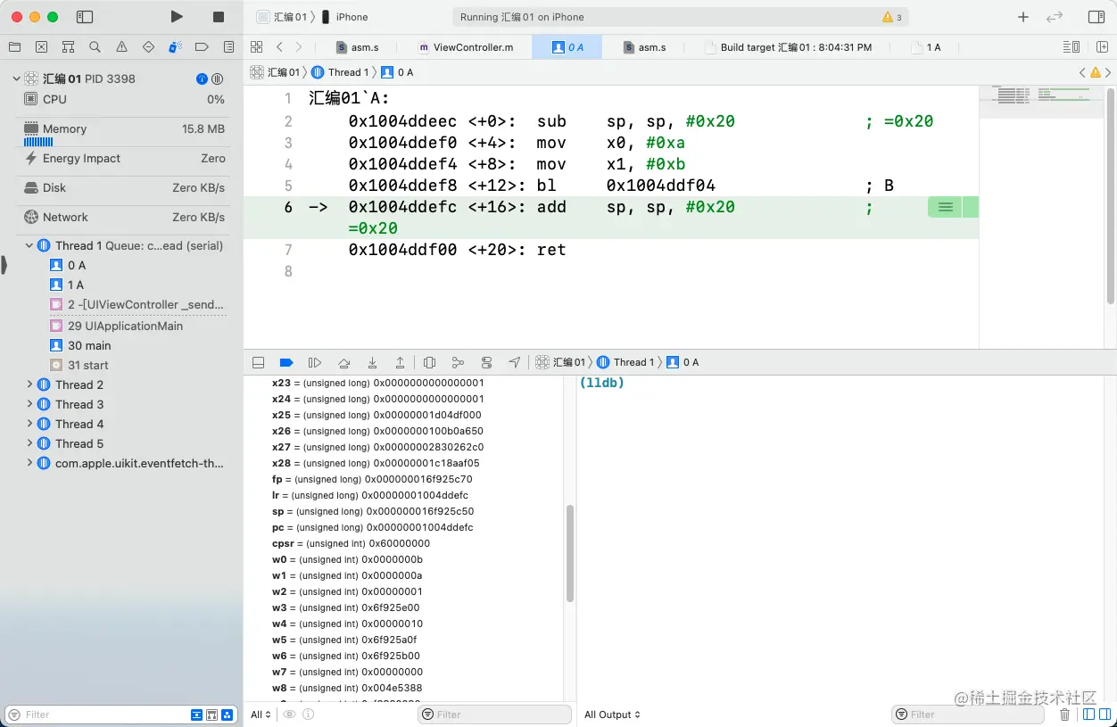
Task: Click the code review arrows icon
Action: (x=1055, y=17)
